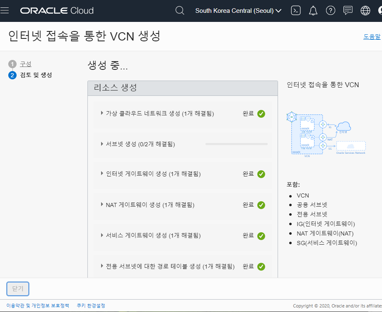
Task: Click the 닫기 close button
Action: point(18,289)
